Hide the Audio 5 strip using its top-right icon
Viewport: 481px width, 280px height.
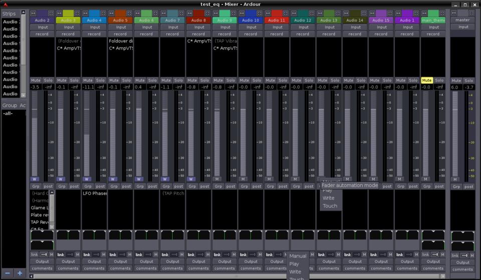click(x=129, y=13)
